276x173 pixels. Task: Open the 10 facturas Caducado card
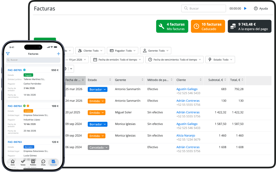pos(208,26)
